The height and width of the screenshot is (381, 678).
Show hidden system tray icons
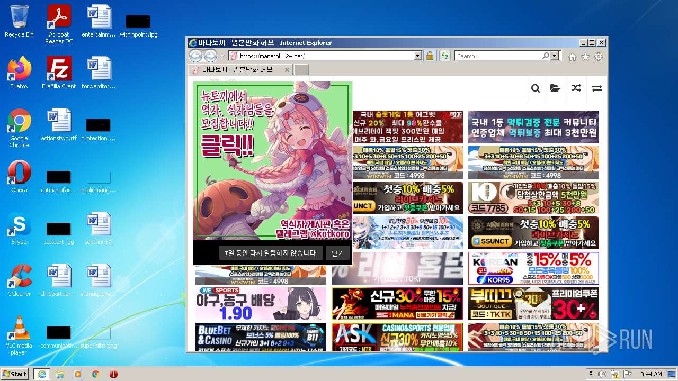591,374
